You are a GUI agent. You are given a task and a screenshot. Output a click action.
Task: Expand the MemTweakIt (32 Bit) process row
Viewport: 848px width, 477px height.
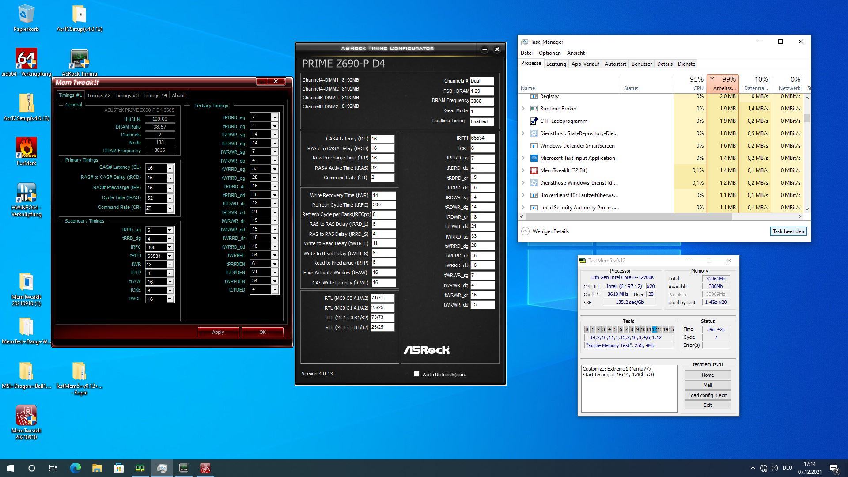coord(523,170)
